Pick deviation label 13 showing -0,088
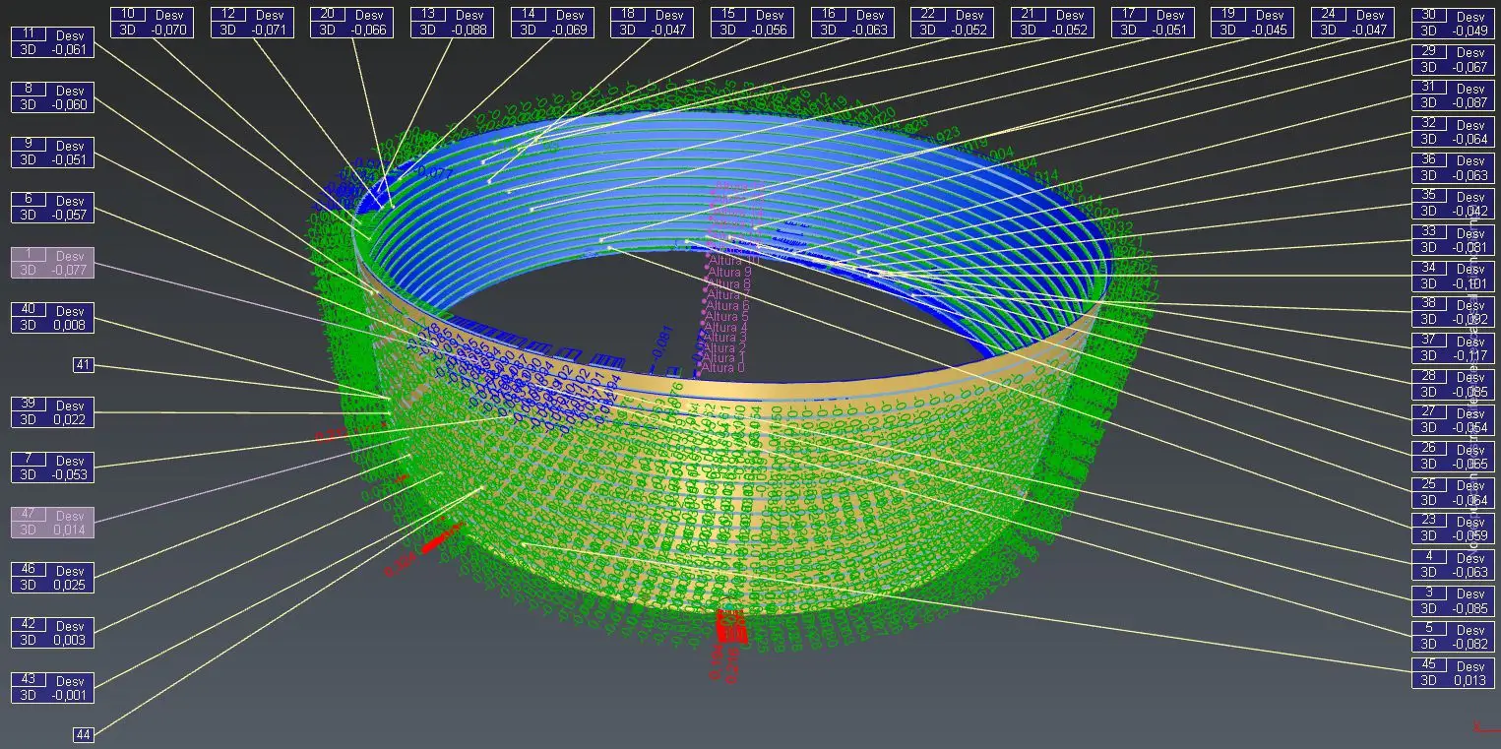The width and height of the screenshot is (1501, 749). click(x=452, y=22)
